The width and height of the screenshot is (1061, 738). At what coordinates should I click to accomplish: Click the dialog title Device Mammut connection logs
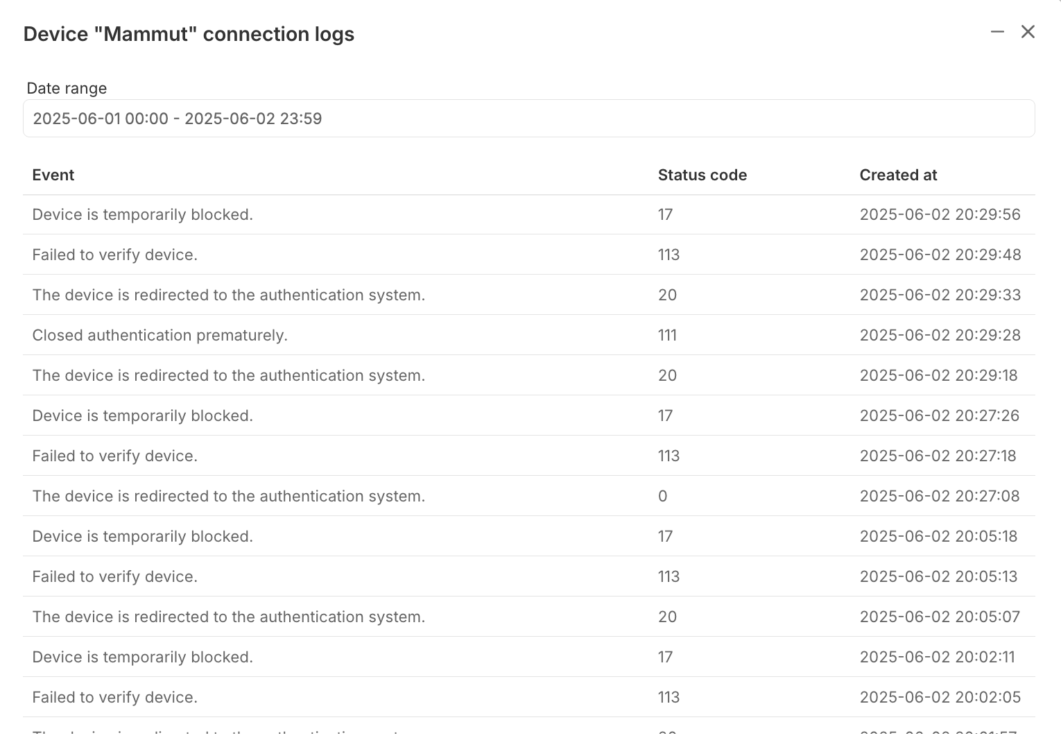point(189,34)
